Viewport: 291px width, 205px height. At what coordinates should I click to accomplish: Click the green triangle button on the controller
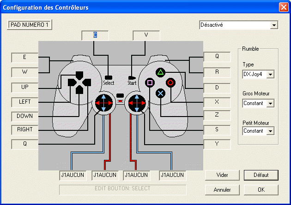[161, 72]
